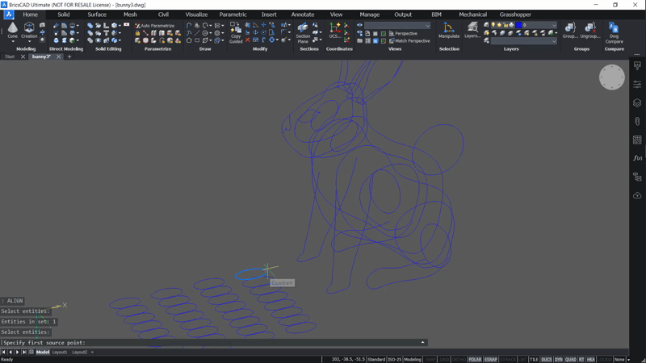Click the padlock icon in Parametrize
The width and height of the screenshot is (646, 363).
(137, 33)
